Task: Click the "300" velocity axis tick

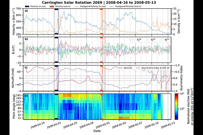Action: (x=19, y=34)
